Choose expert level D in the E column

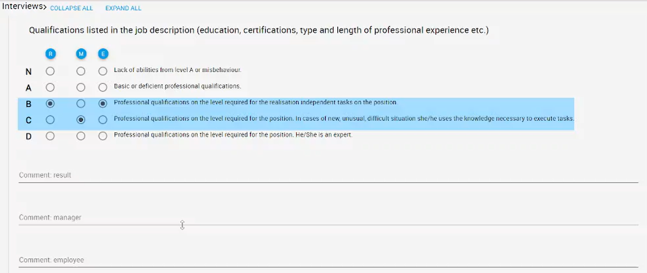click(x=102, y=135)
